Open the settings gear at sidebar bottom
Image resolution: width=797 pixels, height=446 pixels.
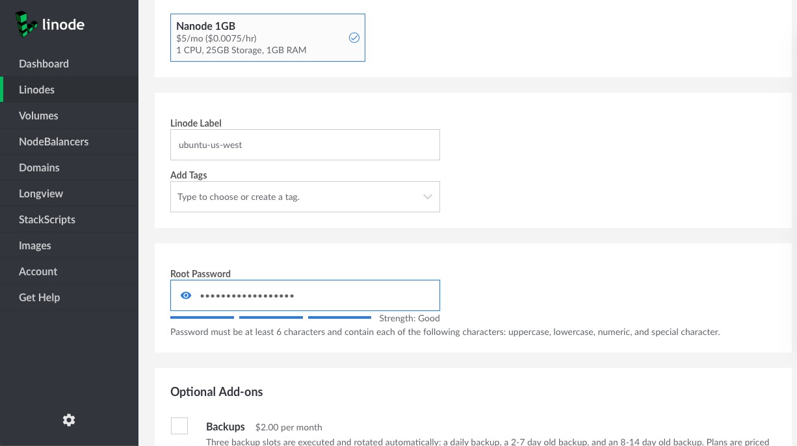69,420
